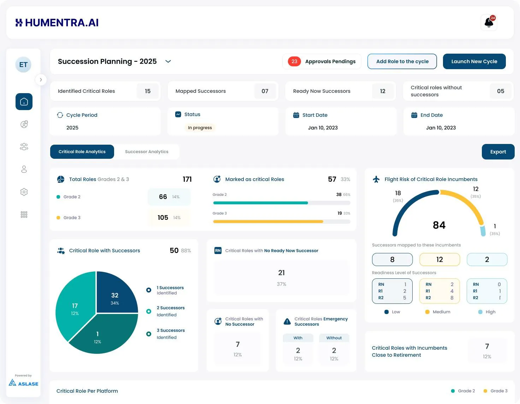Open the Succession Planning 2025 dropdown

(x=168, y=61)
